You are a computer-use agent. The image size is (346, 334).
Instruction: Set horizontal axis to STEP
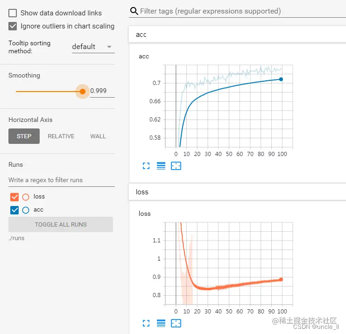[x=24, y=136]
